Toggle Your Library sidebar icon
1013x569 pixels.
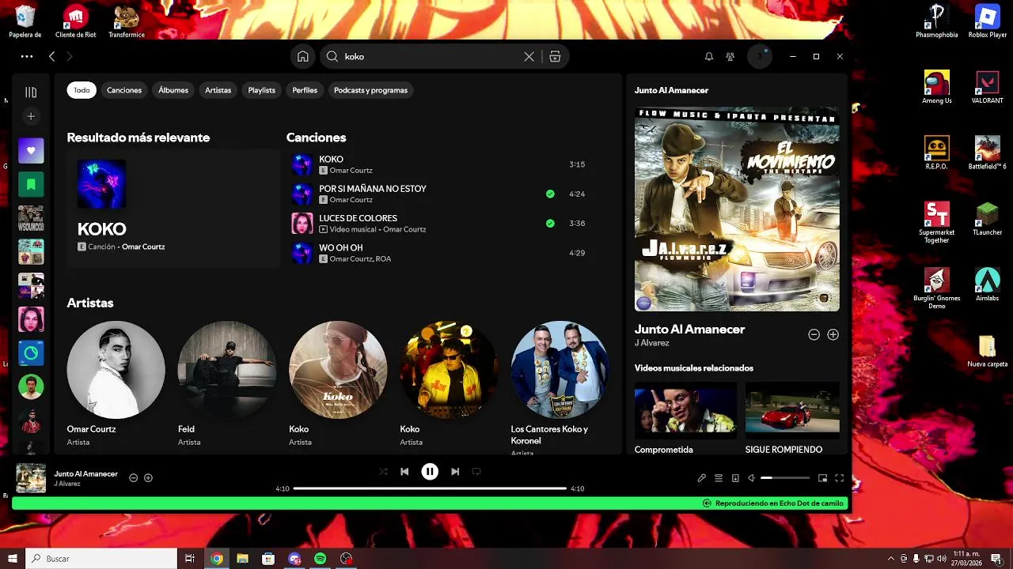tap(31, 92)
